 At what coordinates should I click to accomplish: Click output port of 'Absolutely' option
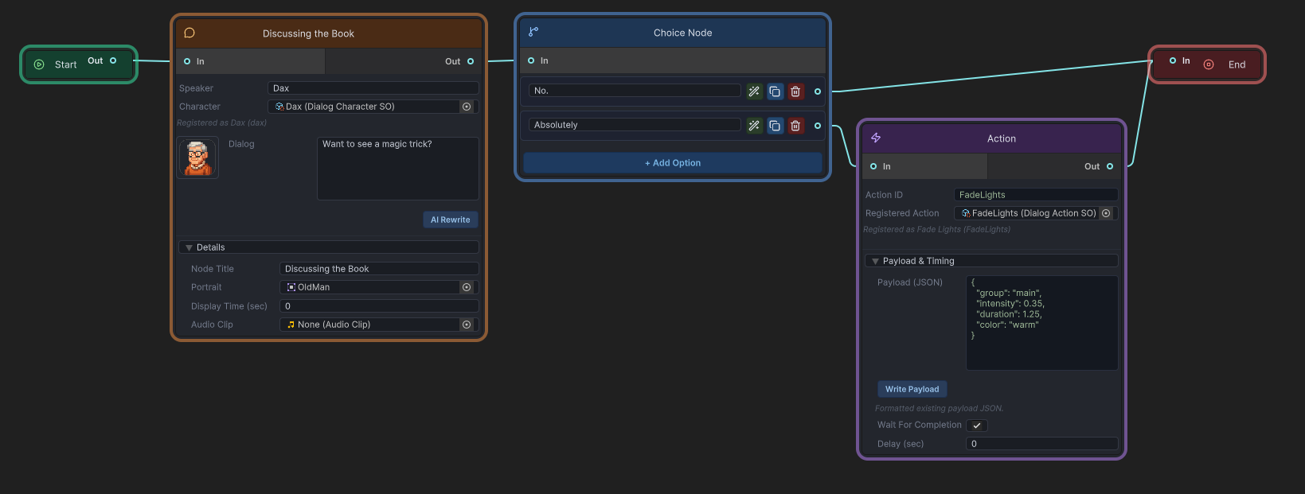(818, 126)
